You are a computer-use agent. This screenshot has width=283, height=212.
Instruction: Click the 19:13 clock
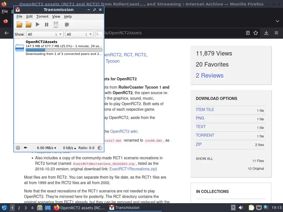pyautogui.click(x=276, y=208)
